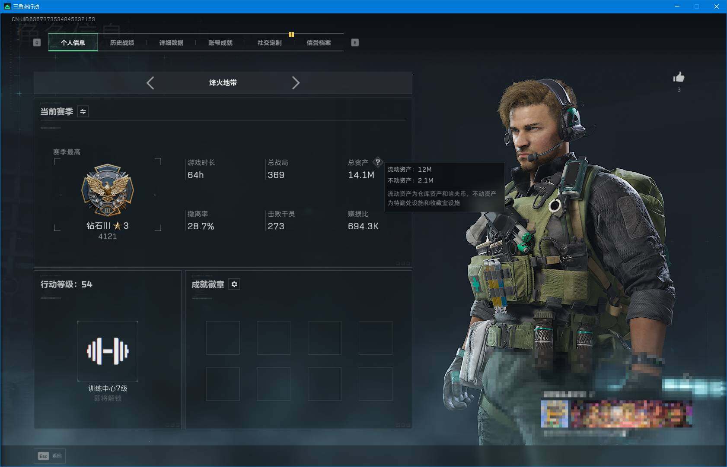The width and height of the screenshot is (727, 467).
Task: Click the 钻石III rank eagle badge
Action: click(108, 190)
